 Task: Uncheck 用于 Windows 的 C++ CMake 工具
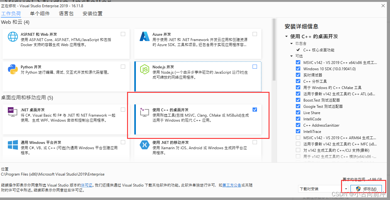(298, 87)
